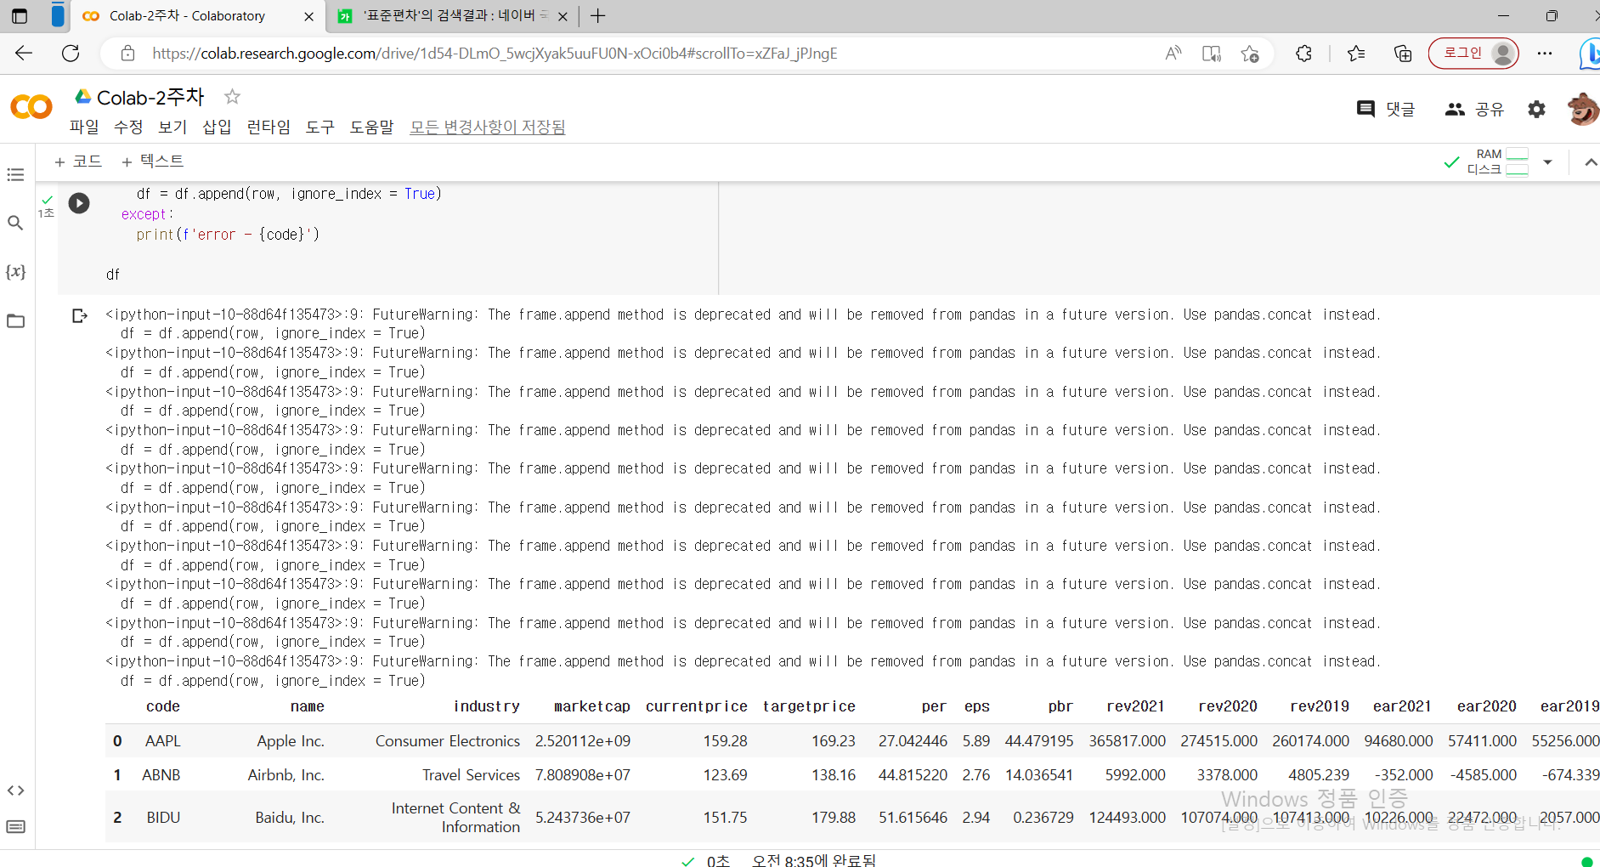Open the terminal panel icon in sidebar

[x=15, y=827]
